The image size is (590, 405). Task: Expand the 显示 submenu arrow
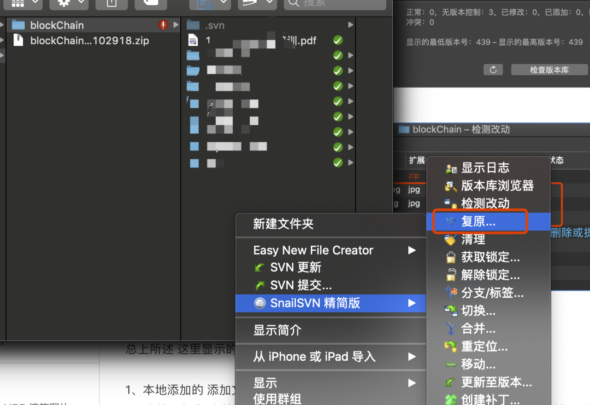pos(412,383)
